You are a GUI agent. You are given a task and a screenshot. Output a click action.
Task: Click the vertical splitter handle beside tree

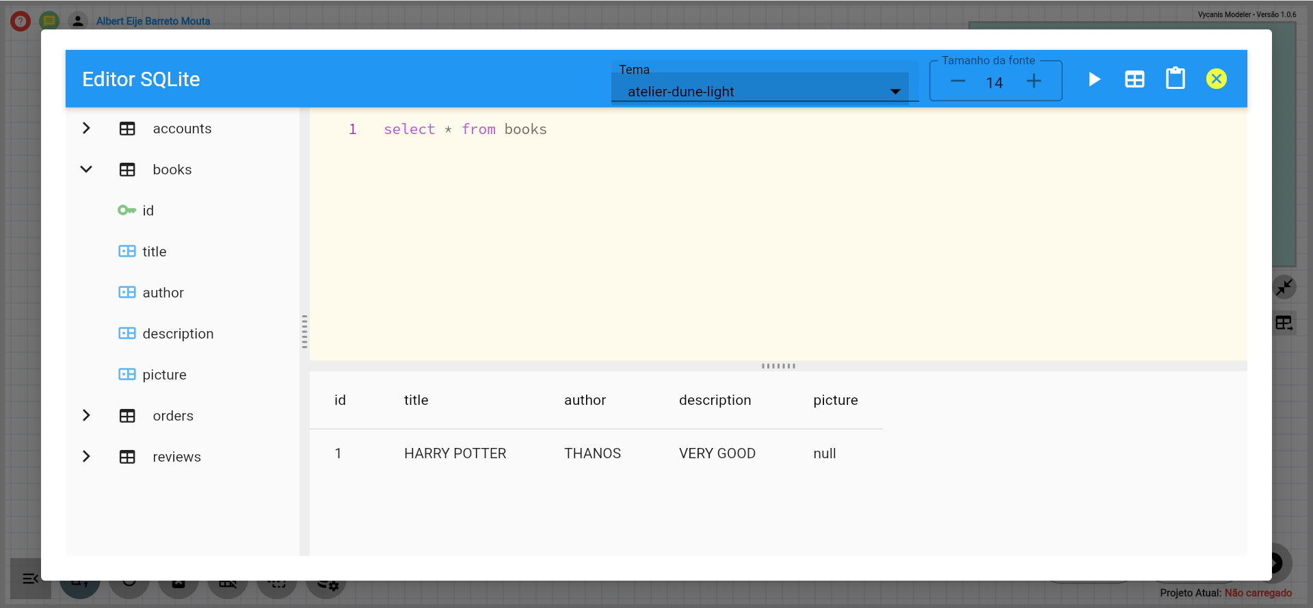(304, 332)
